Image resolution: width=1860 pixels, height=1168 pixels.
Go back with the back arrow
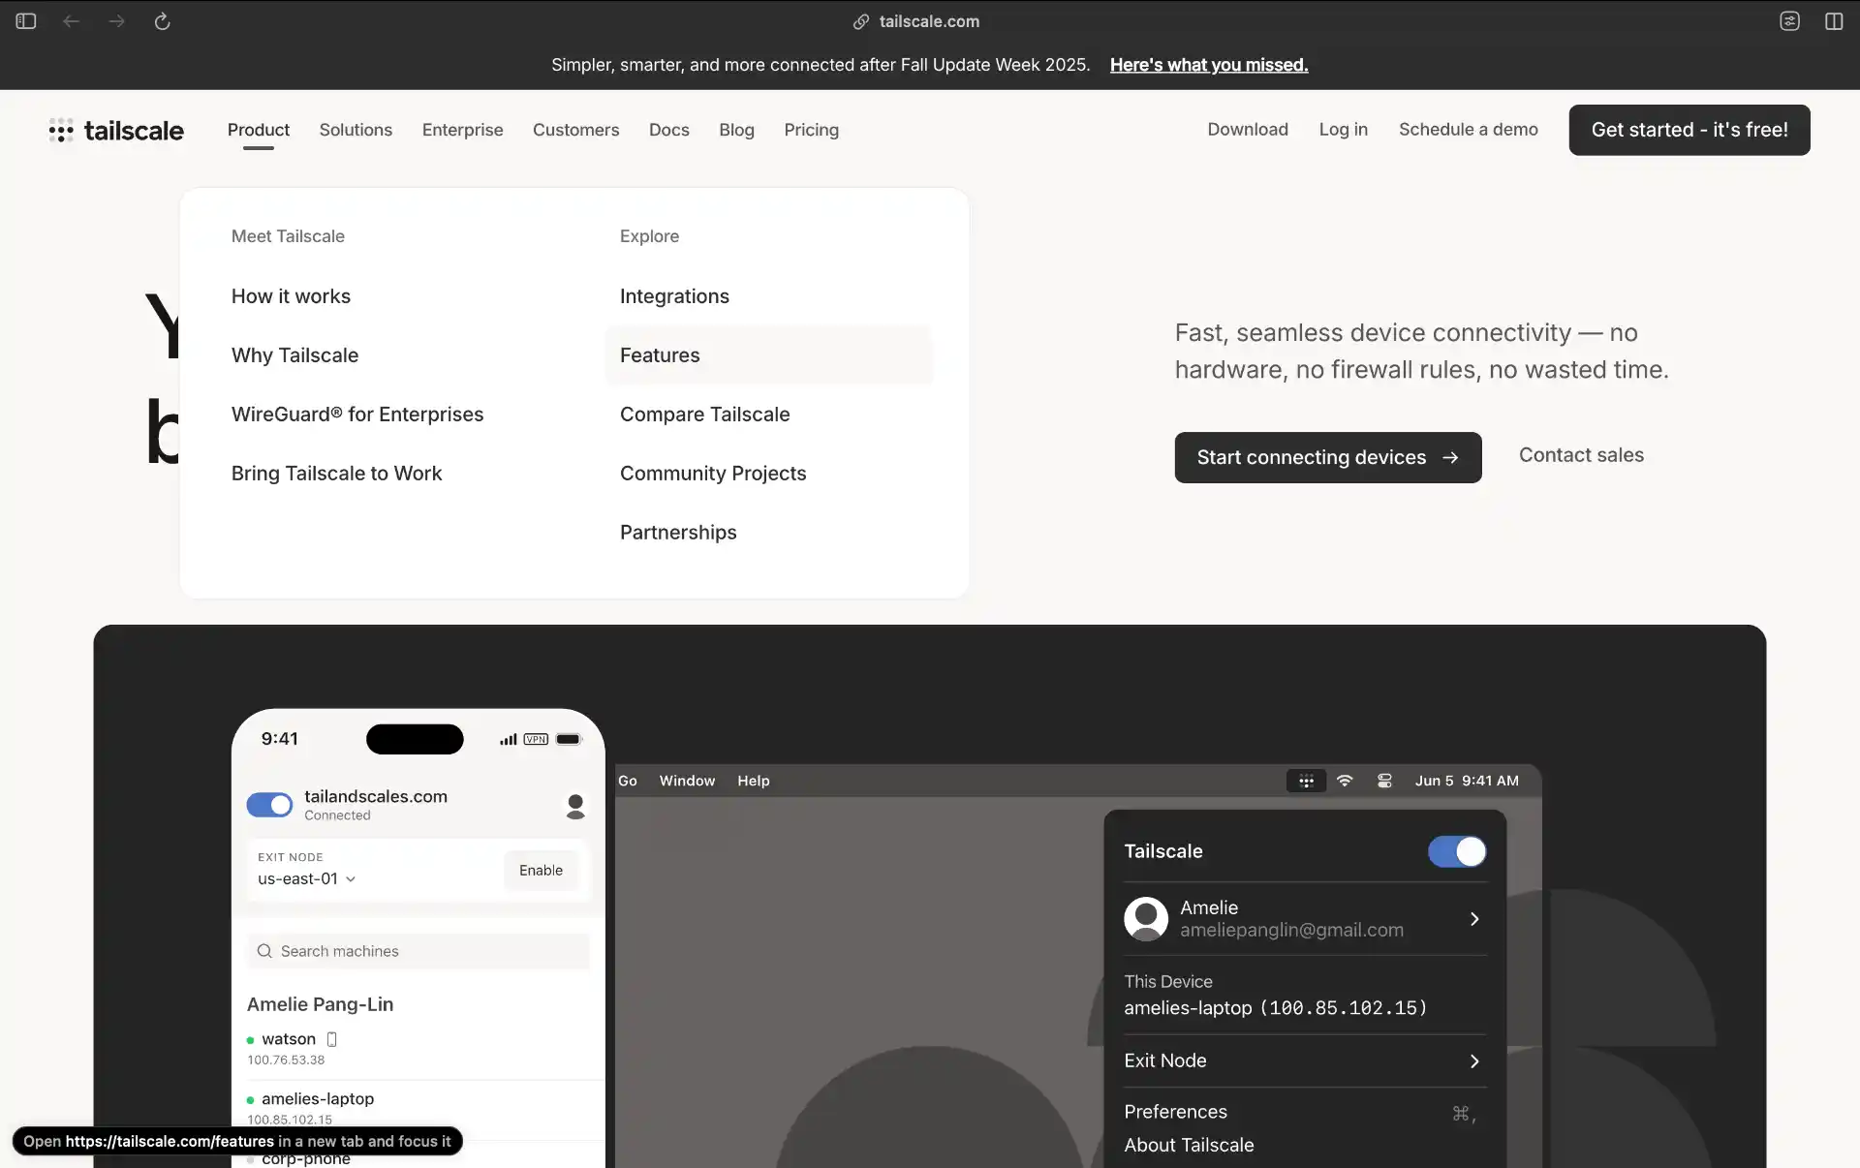(x=71, y=21)
